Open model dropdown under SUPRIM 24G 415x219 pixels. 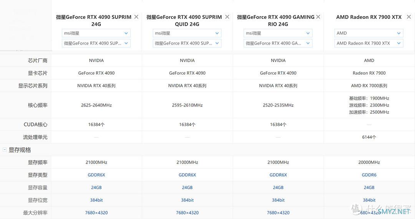[96, 43]
